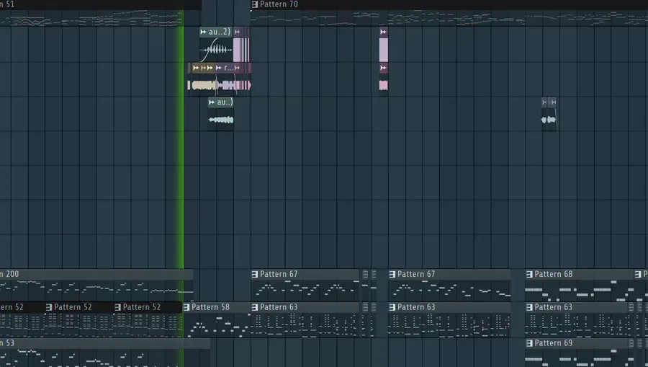Click the 'r...' audio clip name

click(228, 68)
